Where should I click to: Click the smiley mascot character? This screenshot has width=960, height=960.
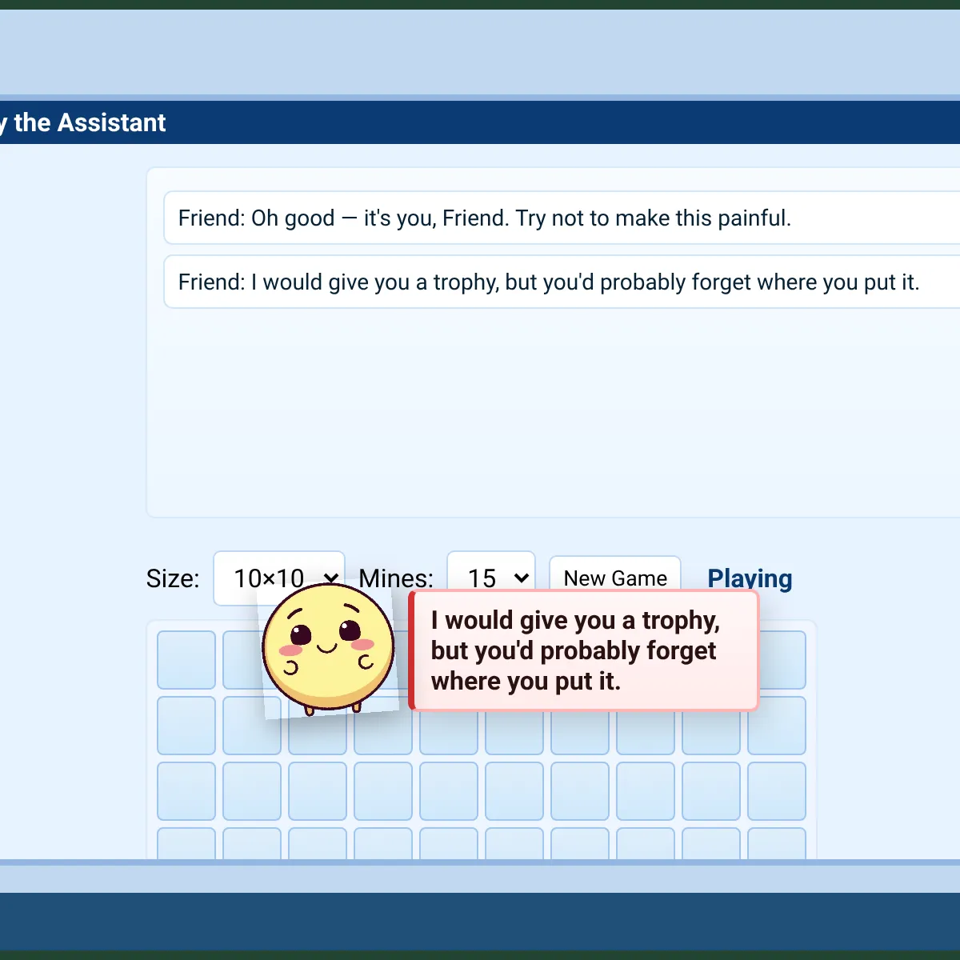point(328,648)
